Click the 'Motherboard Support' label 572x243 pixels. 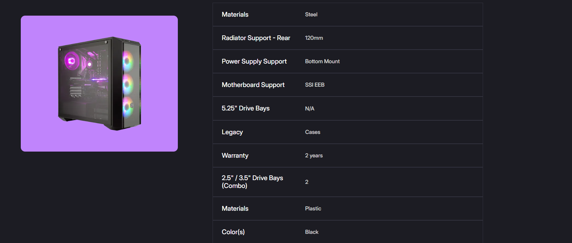click(253, 85)
